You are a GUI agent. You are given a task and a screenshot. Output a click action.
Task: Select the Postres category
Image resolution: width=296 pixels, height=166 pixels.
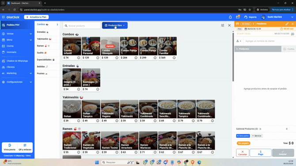point(47,74)
